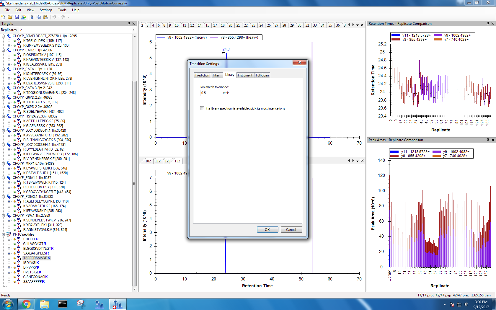Close the upper chromatogram graph pane
This screenshot has width=496, height=310.
point(362,25)
